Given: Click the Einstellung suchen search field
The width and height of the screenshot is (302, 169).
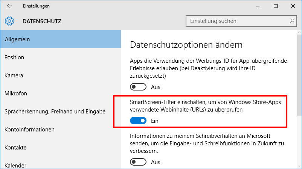Looking at the screenshot, I should coord(241,21).
